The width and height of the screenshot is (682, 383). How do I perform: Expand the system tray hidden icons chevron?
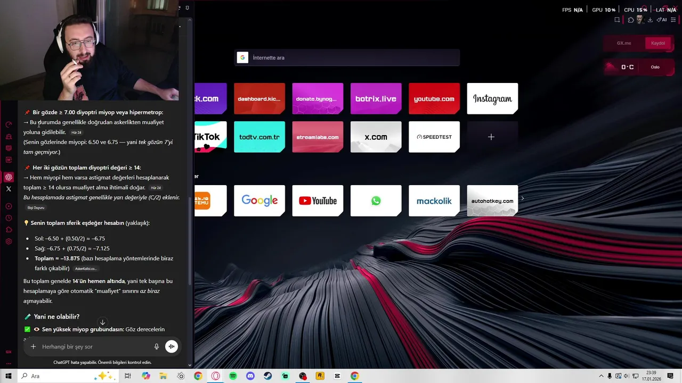[x=601, y=376]
